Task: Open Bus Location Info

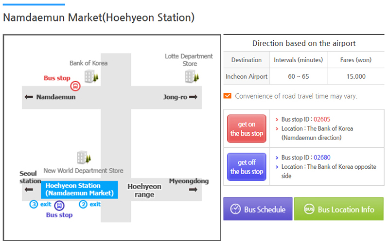Action: pyautogui.click(x=339, y=209)
